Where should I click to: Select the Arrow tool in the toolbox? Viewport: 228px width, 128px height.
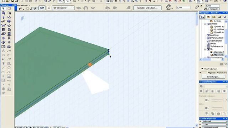click(3, 9)
